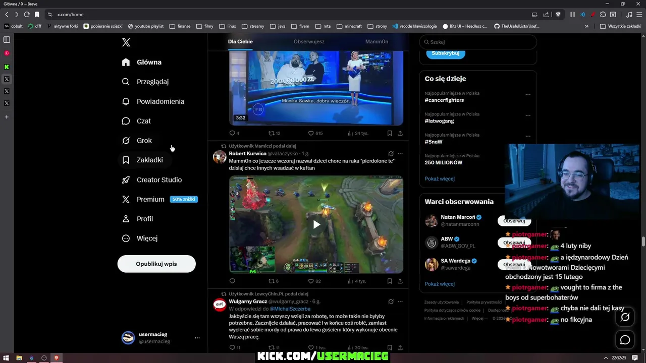Screen dimensions: 646x363
Task: Open Robert Kurwica's avatar
Action: (220, 157)
